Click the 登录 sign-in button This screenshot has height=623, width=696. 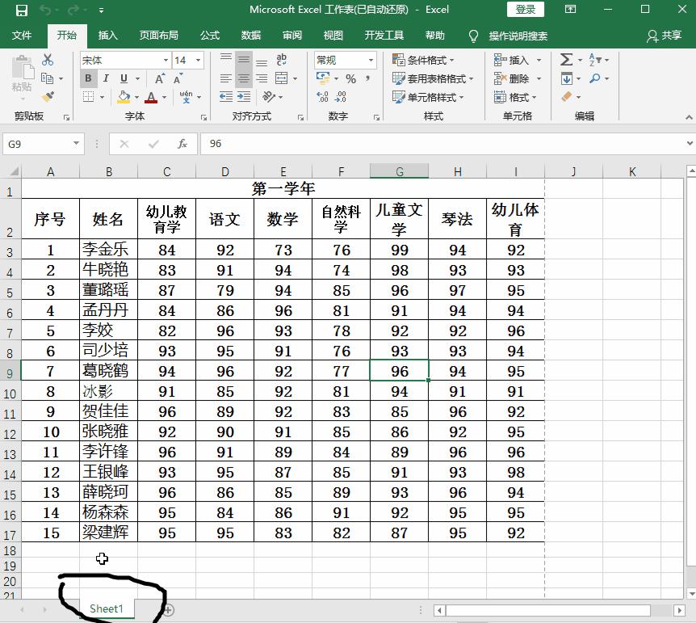pyautogui.click(x=523, y=10)
